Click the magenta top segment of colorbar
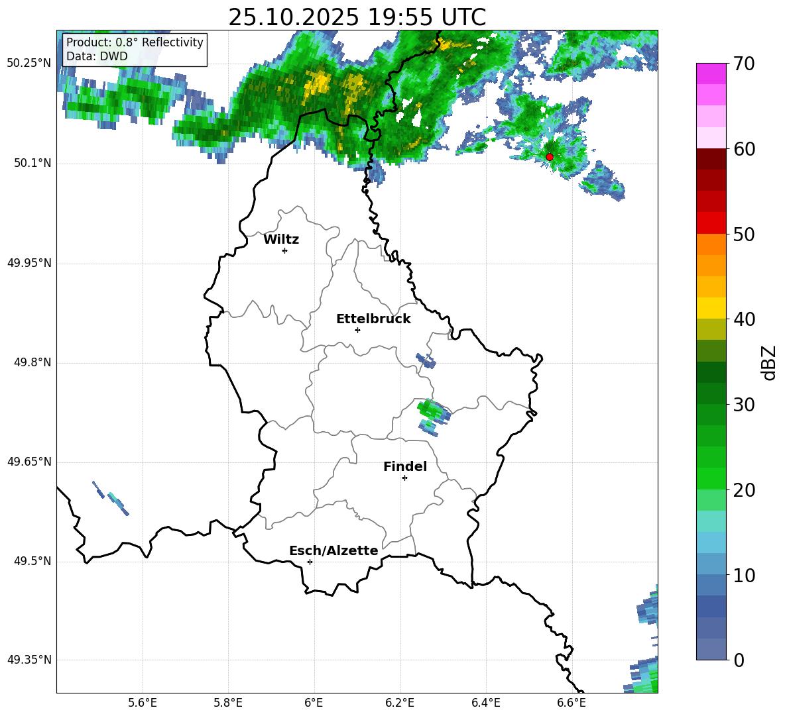Viewport: 785px width, 716px height. (711, 74)
